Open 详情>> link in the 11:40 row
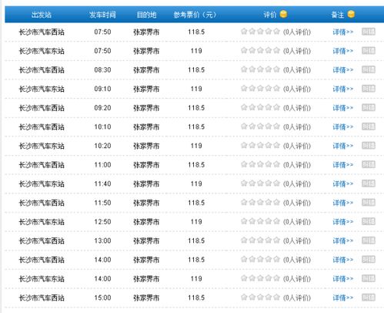The image size is (384, 313). pos(343,183)
